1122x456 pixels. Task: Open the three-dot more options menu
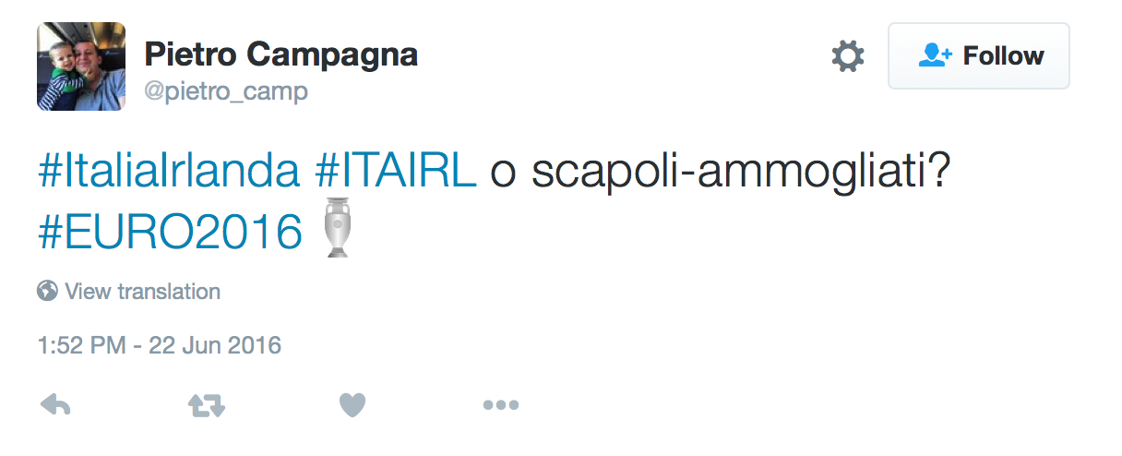501,404
